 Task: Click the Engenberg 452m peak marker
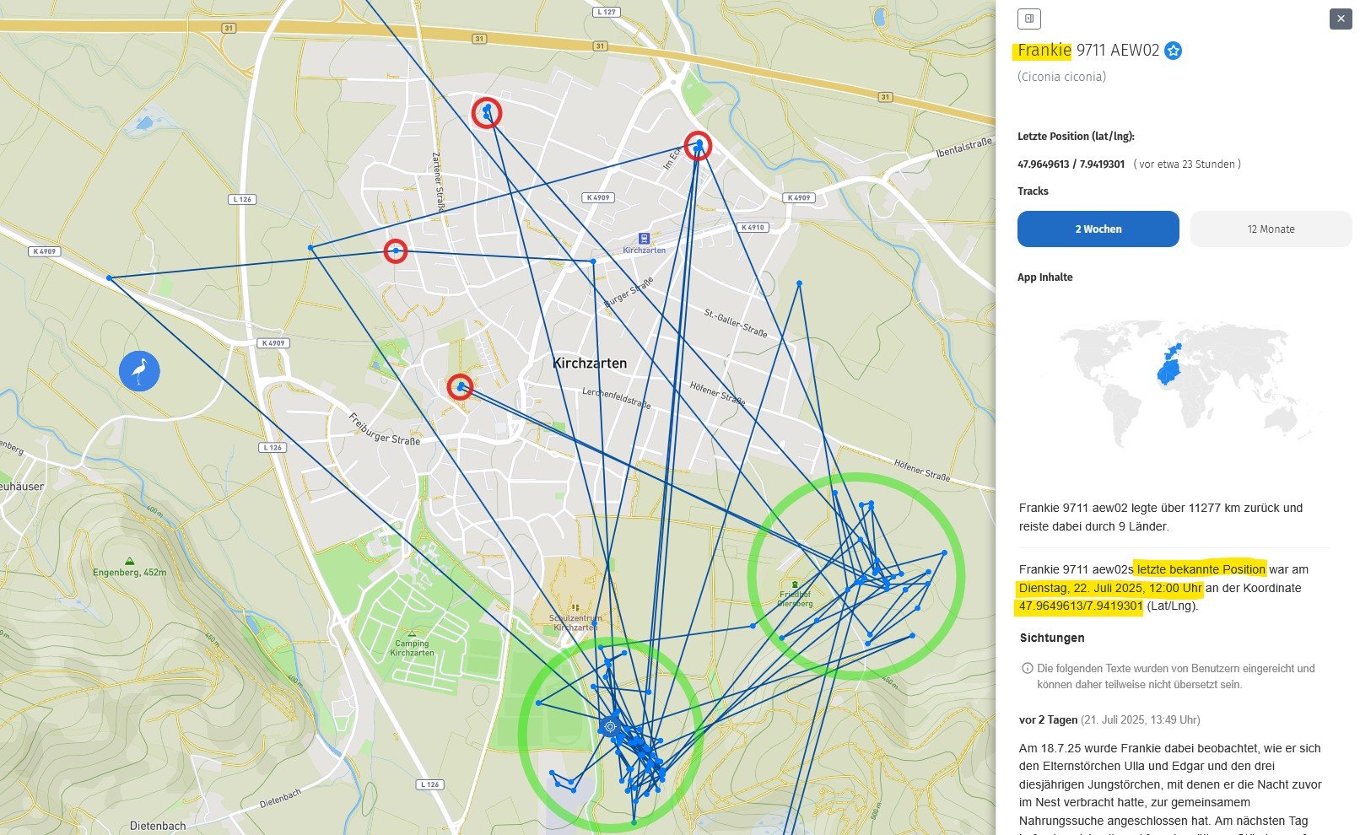click(129, 561)
